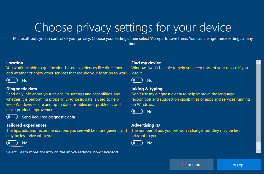Click the 'Find my device' heading
The height and width of the screenshot is (174, 264).
[146, 63]
